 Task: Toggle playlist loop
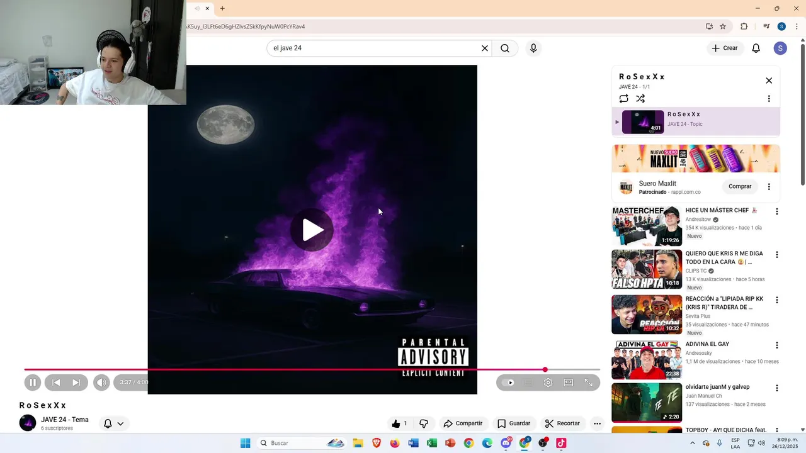(x=623, y=99)
